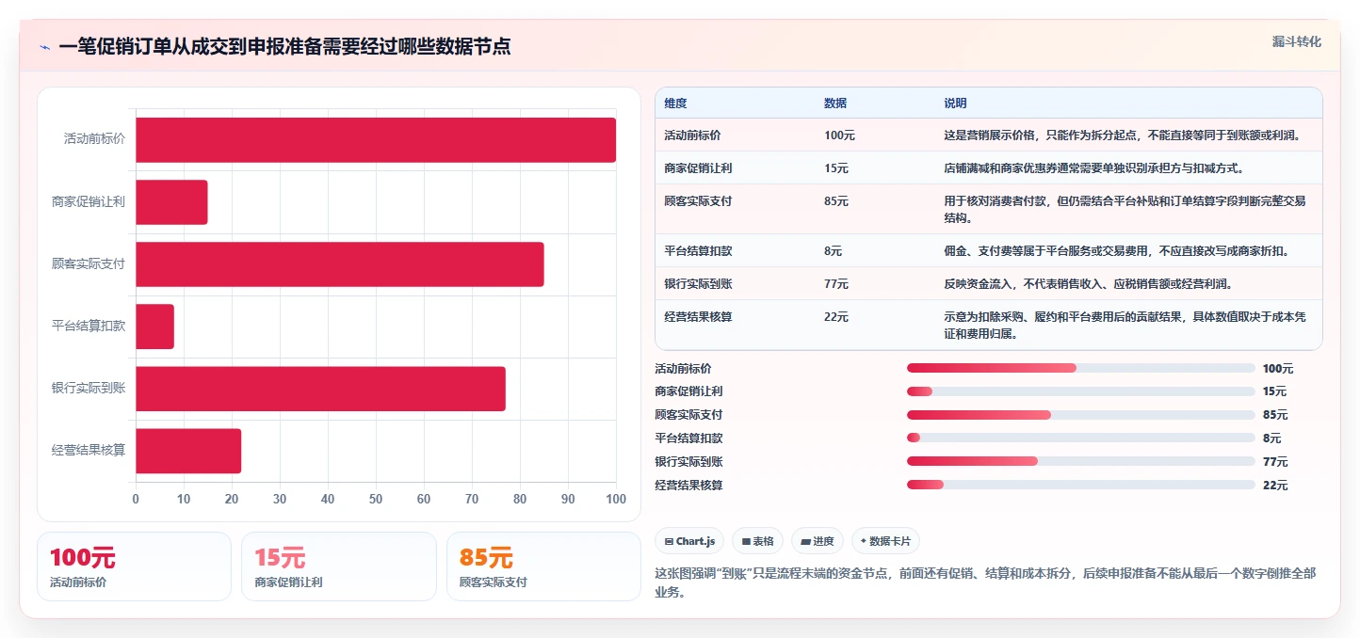This screenshot has width=1360, height=638.
Task: Open the 100元 活动前标价 data card
Action: point(134,566)
